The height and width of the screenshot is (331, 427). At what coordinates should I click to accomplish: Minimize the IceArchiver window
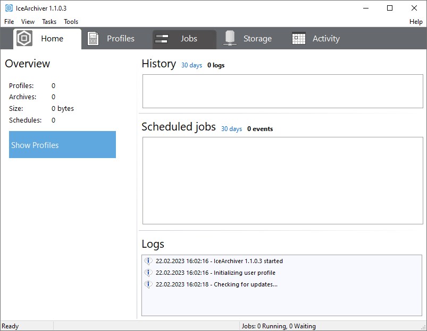click(366, 8)
